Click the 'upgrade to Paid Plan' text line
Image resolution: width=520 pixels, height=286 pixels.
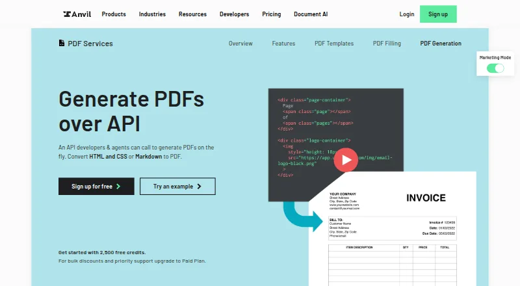[132, 261]
